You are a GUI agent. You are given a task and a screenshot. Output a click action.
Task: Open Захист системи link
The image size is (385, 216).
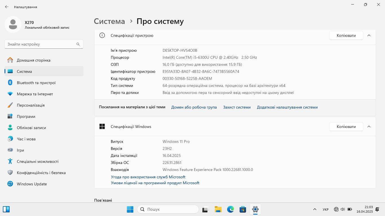(x=237, y=107)
